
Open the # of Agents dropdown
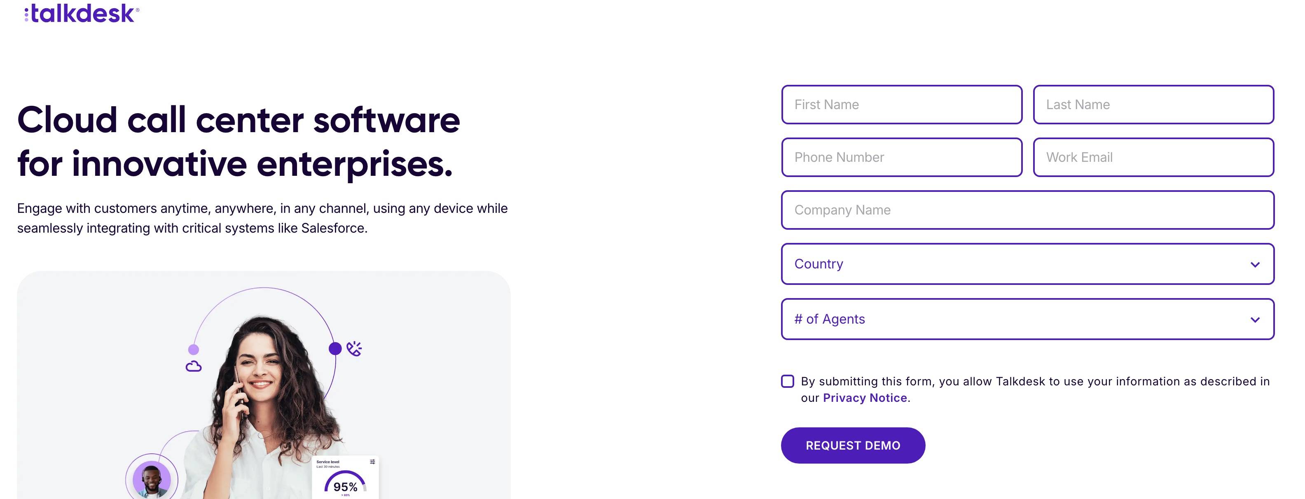coord(1027,319)
